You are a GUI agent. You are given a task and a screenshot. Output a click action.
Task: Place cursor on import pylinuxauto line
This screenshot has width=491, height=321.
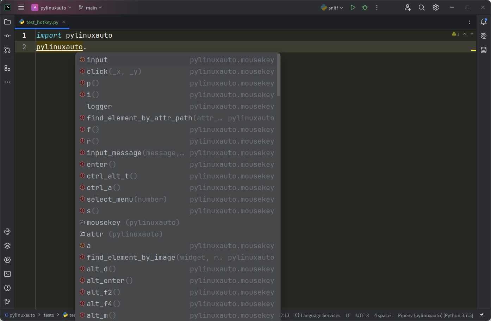pos(74,35)
